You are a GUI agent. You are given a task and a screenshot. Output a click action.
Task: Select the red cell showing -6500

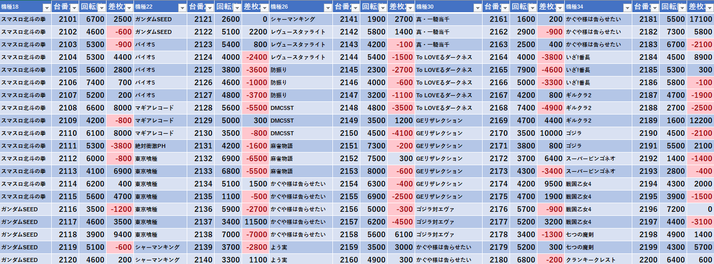(255, 159)
